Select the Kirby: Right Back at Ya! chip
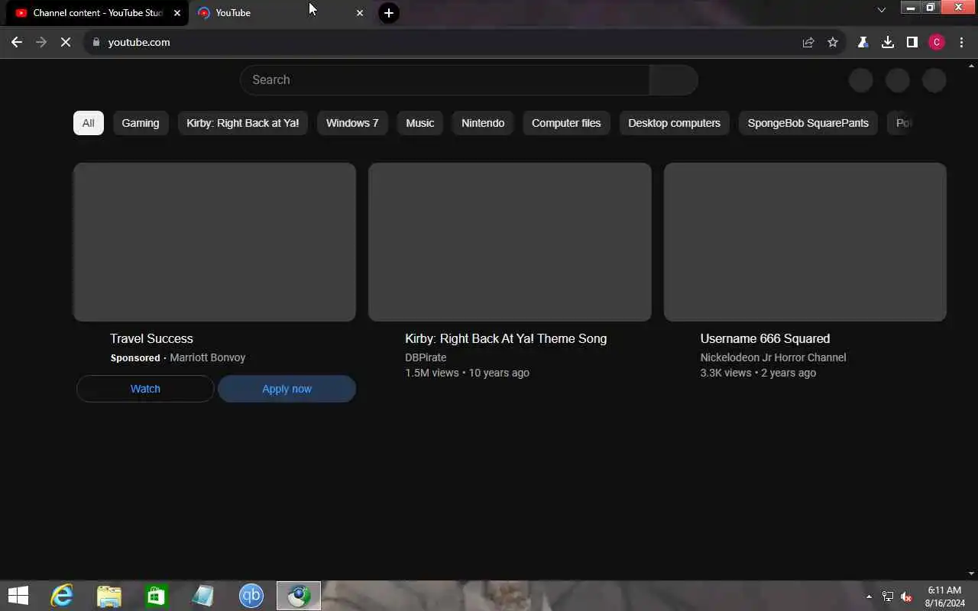 [x=243, y=123]
